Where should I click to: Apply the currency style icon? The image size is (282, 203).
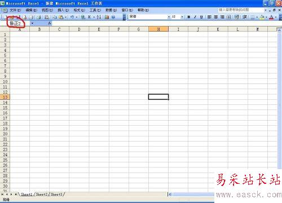(237, 17)
